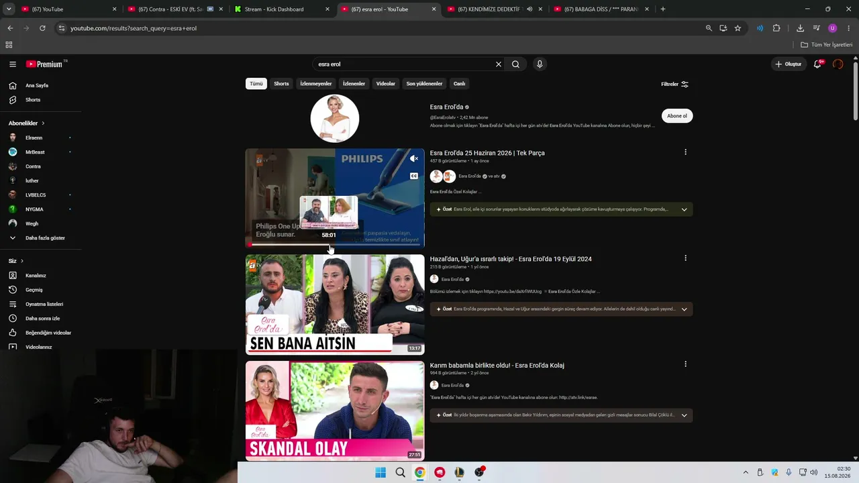Open the Chrome profile avatar
Viewport: 859px width, 483px height.
click(833, 28)
